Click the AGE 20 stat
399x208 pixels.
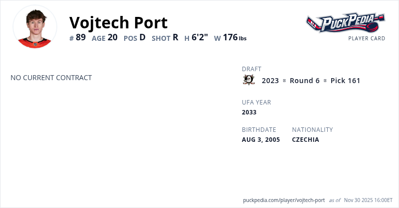105,37
